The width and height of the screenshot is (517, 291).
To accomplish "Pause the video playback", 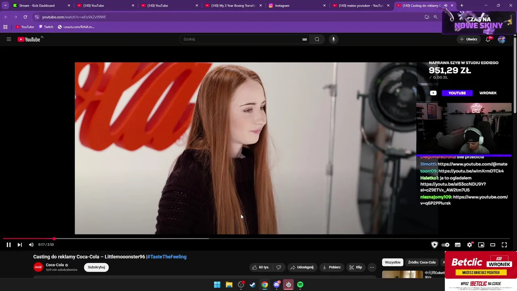I will pyautogui.click(x=8, y=245).
